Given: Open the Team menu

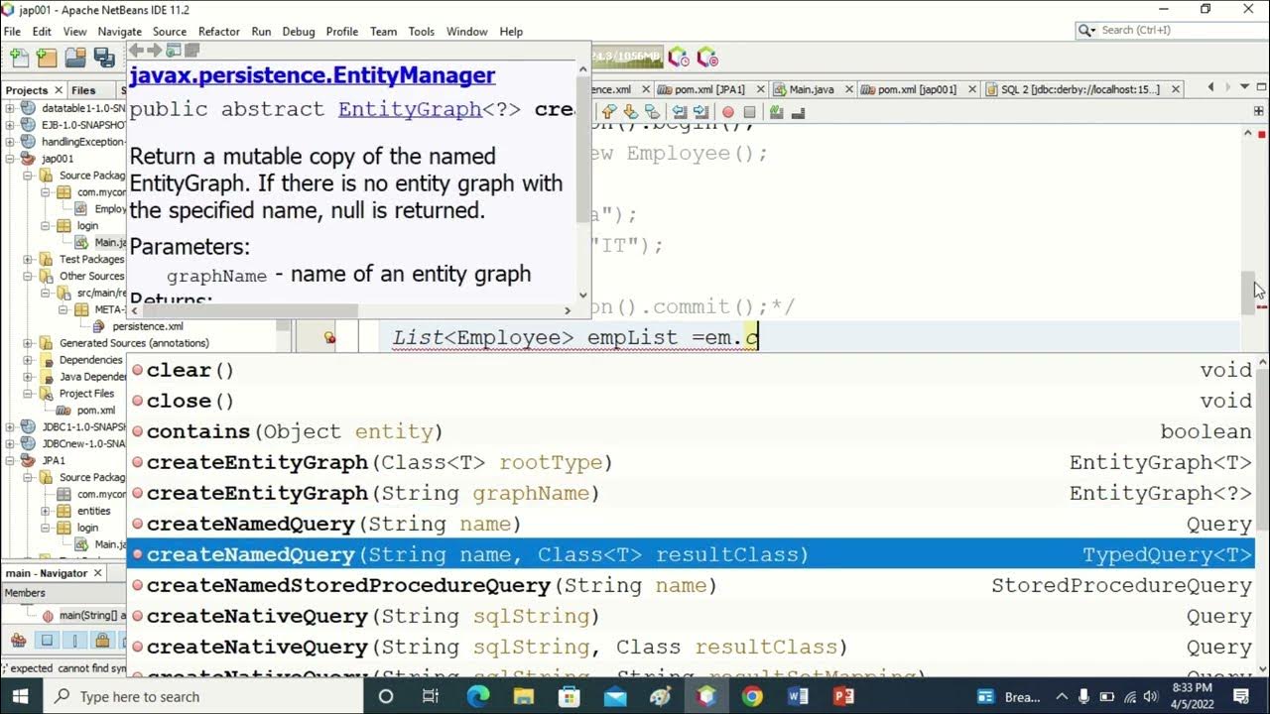Looking at the screenshot, I should click(383, 32).
